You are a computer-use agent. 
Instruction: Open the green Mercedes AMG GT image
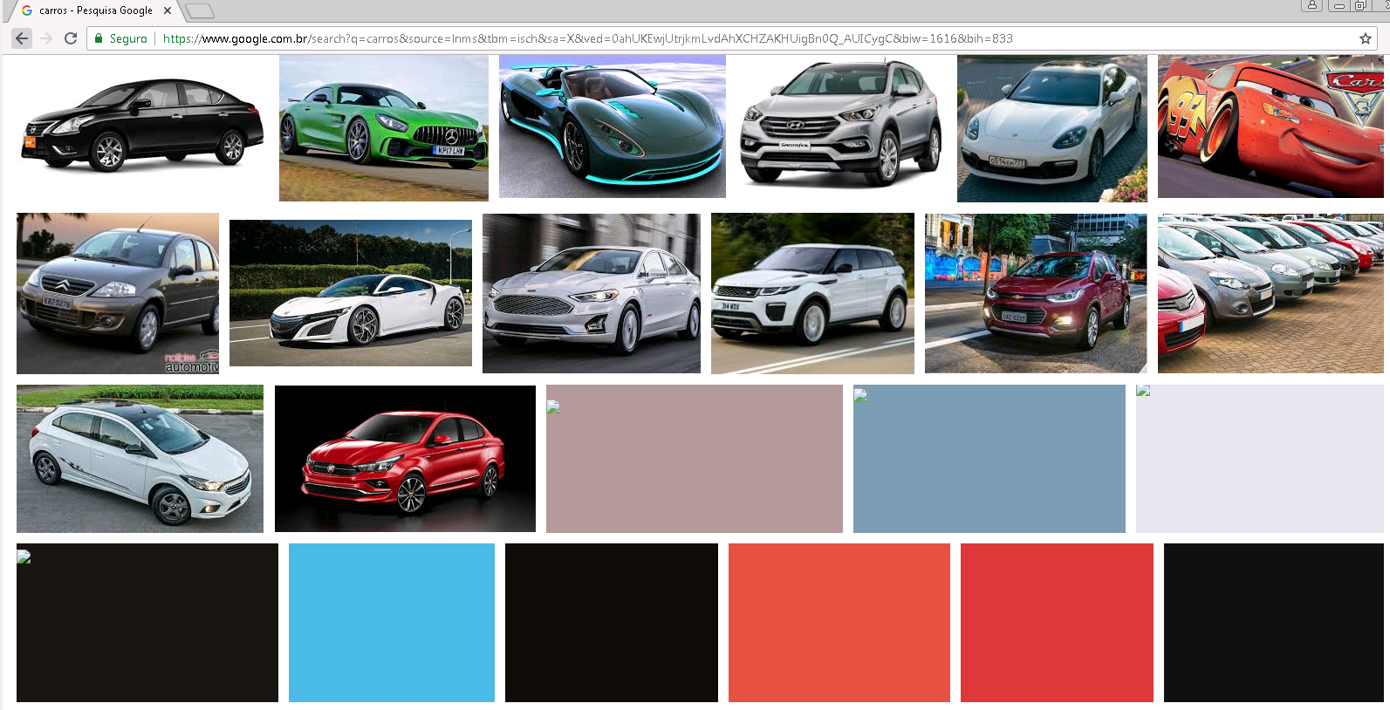(x=383, y=128)
